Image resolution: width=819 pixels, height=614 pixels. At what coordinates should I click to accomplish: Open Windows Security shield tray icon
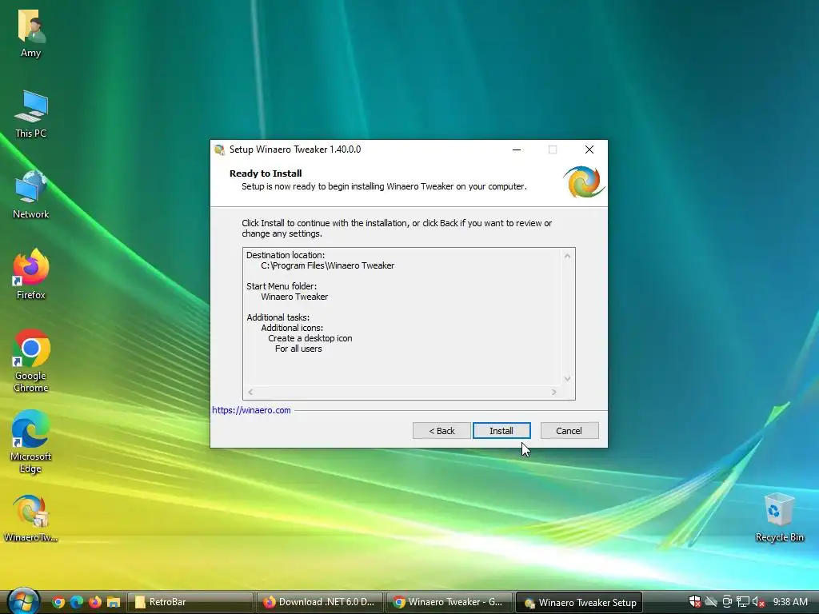(695, 602)
